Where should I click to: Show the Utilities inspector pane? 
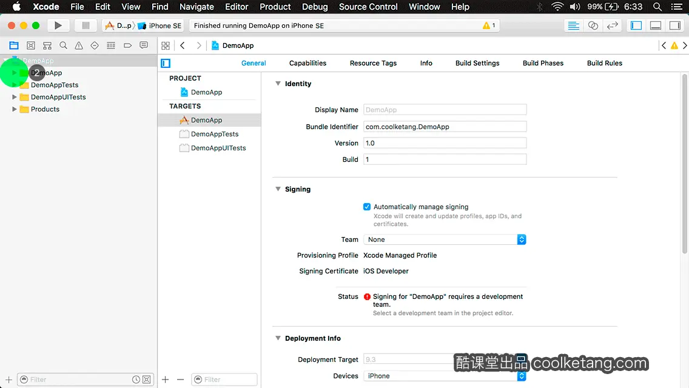(x=675, y=25)
